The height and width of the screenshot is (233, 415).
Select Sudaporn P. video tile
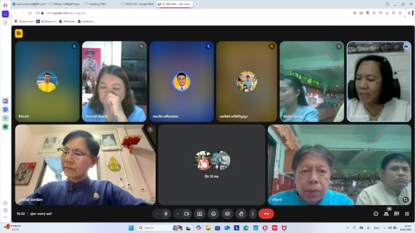pyautogui.click(x=379, y=81)
